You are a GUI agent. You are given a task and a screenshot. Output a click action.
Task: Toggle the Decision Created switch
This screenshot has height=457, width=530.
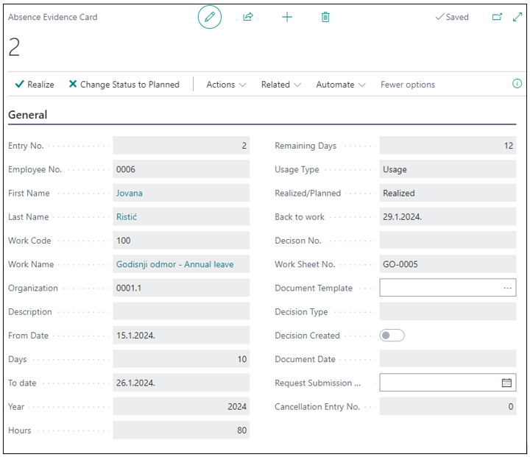[392, 336]
